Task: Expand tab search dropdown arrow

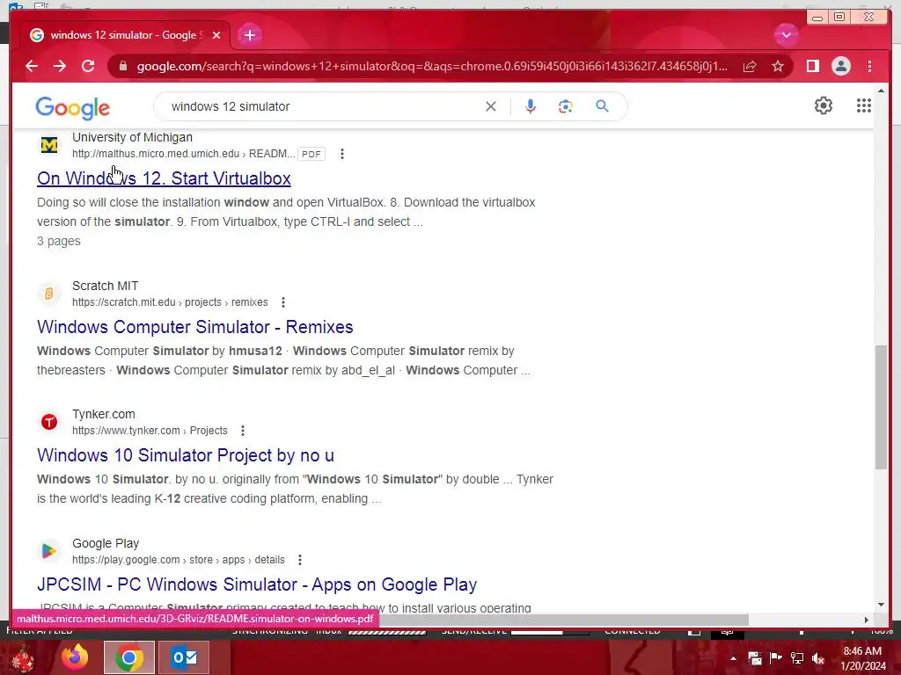Action: 786,35
